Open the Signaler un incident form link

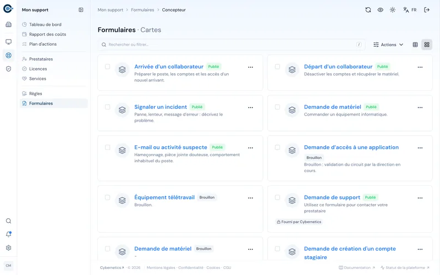pos(161,107)
